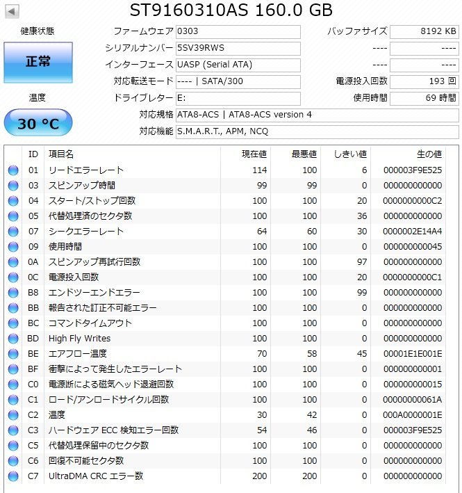The width and height of the screenshot is (462, 493).
Task: Click the status icon for BB 報告された訂正不可能エラー
Action: (x=13, y=308)
